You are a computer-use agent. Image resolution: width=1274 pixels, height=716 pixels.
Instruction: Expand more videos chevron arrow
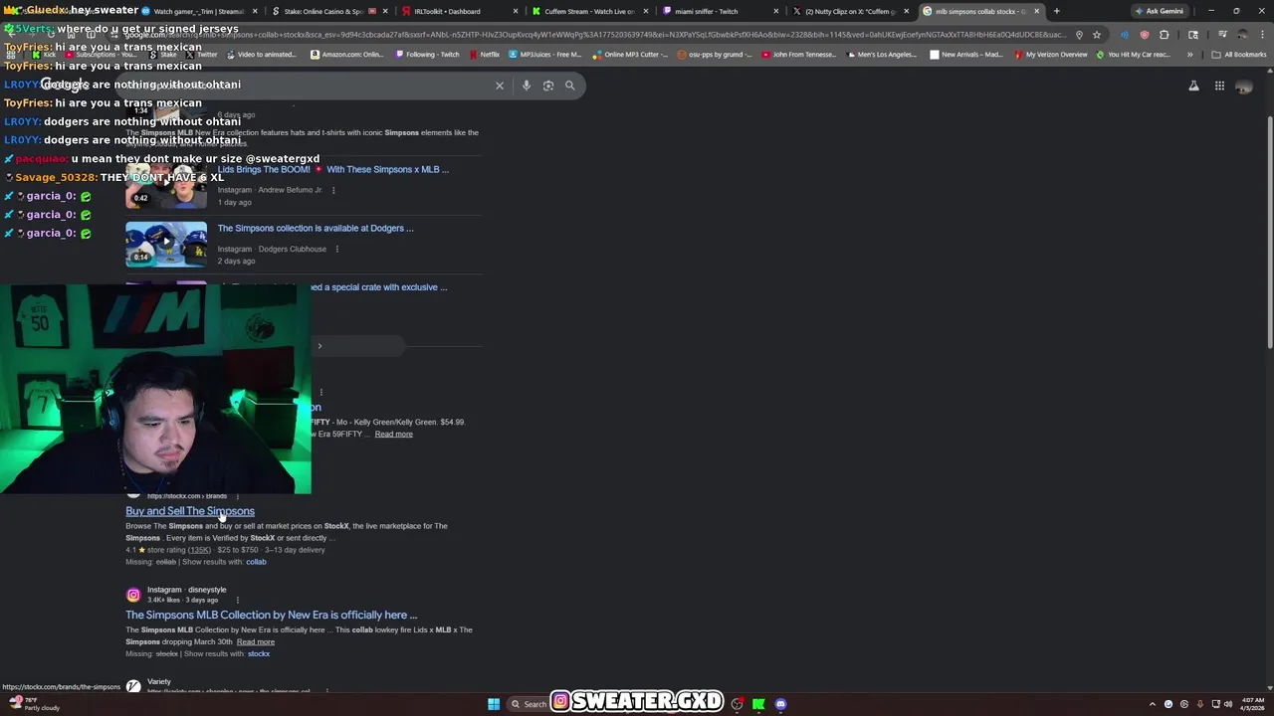coord(319,346)
